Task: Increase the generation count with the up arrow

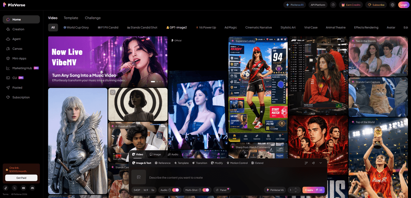Action: (296, 188)
